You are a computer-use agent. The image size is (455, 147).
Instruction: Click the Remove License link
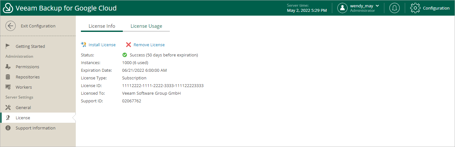pos(149,45)
